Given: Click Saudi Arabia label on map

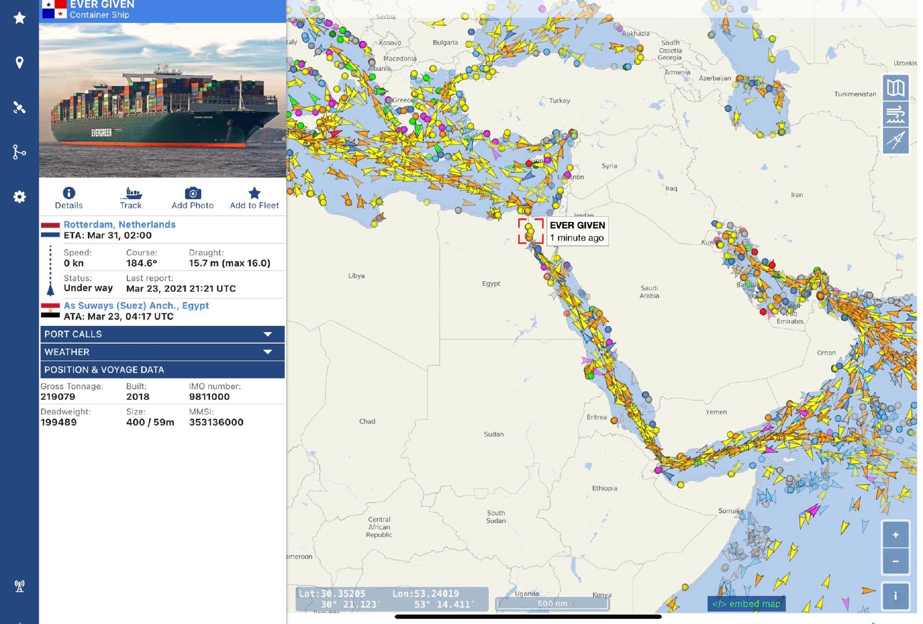Looking at the screenshot, I should click(649, 292).
